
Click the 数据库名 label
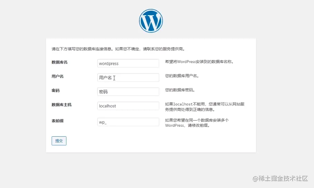(59, 62)
